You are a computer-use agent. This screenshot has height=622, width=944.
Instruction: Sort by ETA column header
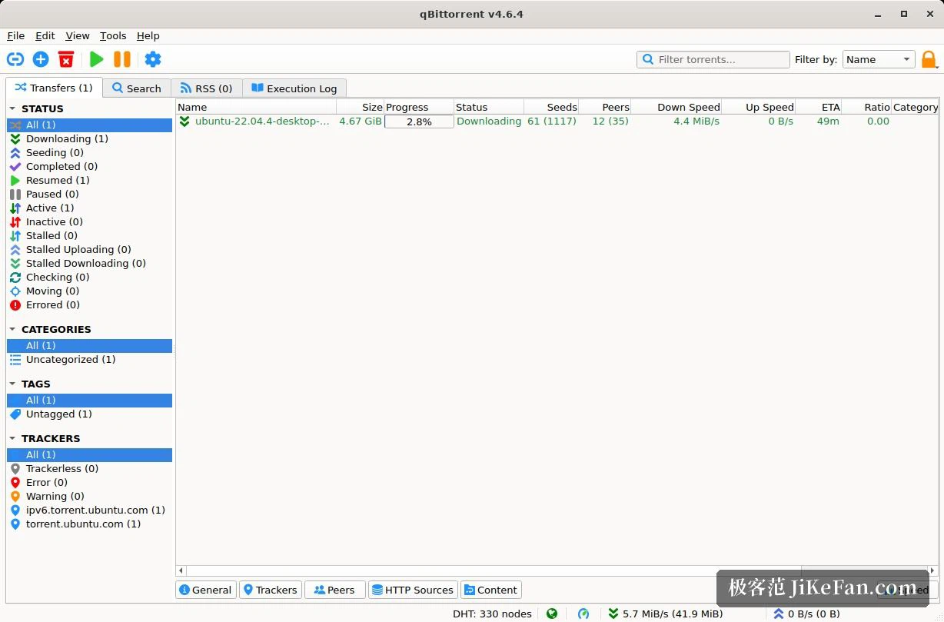click(x=819, y=107)
